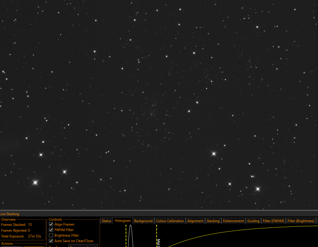
Task: Select the Filter (Brightness) tab
Action: pyautogui.click(x=301, y=221)
